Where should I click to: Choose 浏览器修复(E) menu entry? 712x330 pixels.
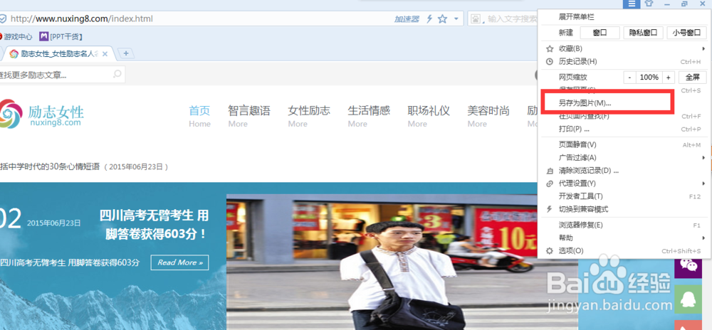pos(625,225)
